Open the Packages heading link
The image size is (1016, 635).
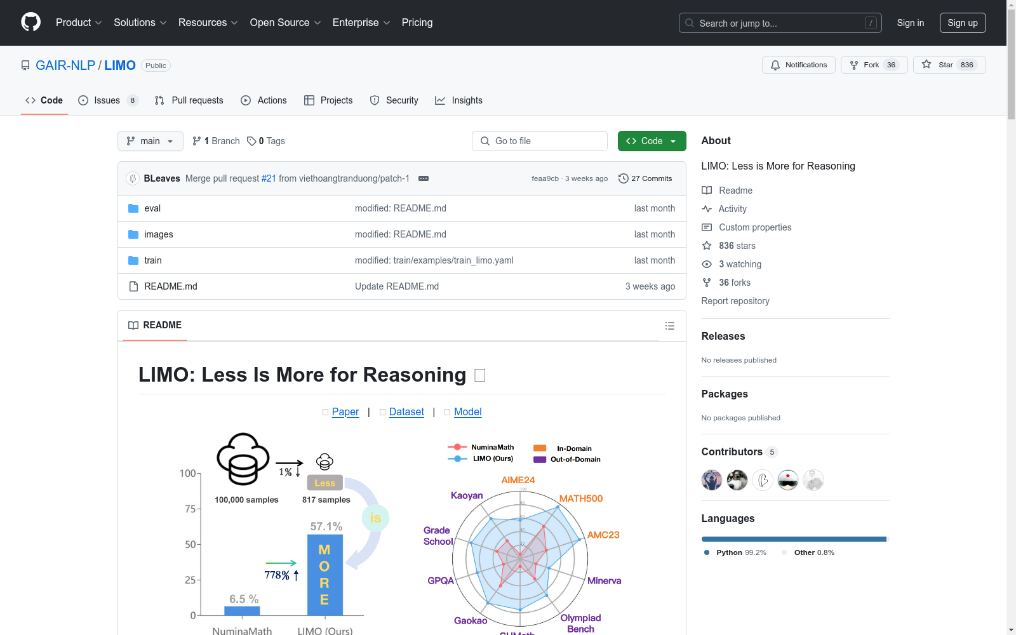(725, 394)
